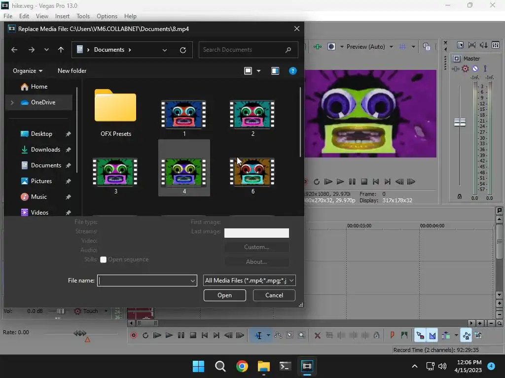This screenshot has width=505, height=378.
Task: Open Master bus Mixer Properties icon
Action: click(460, 45)
